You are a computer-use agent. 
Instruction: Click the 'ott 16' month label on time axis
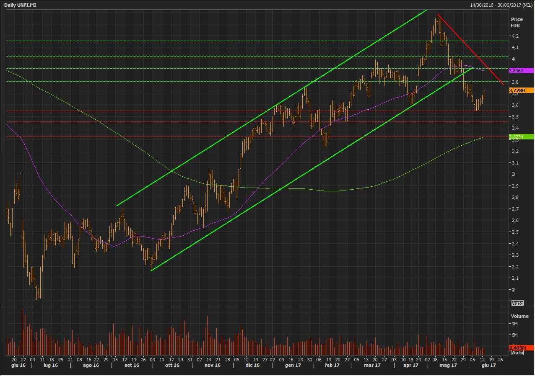(172, 366)
